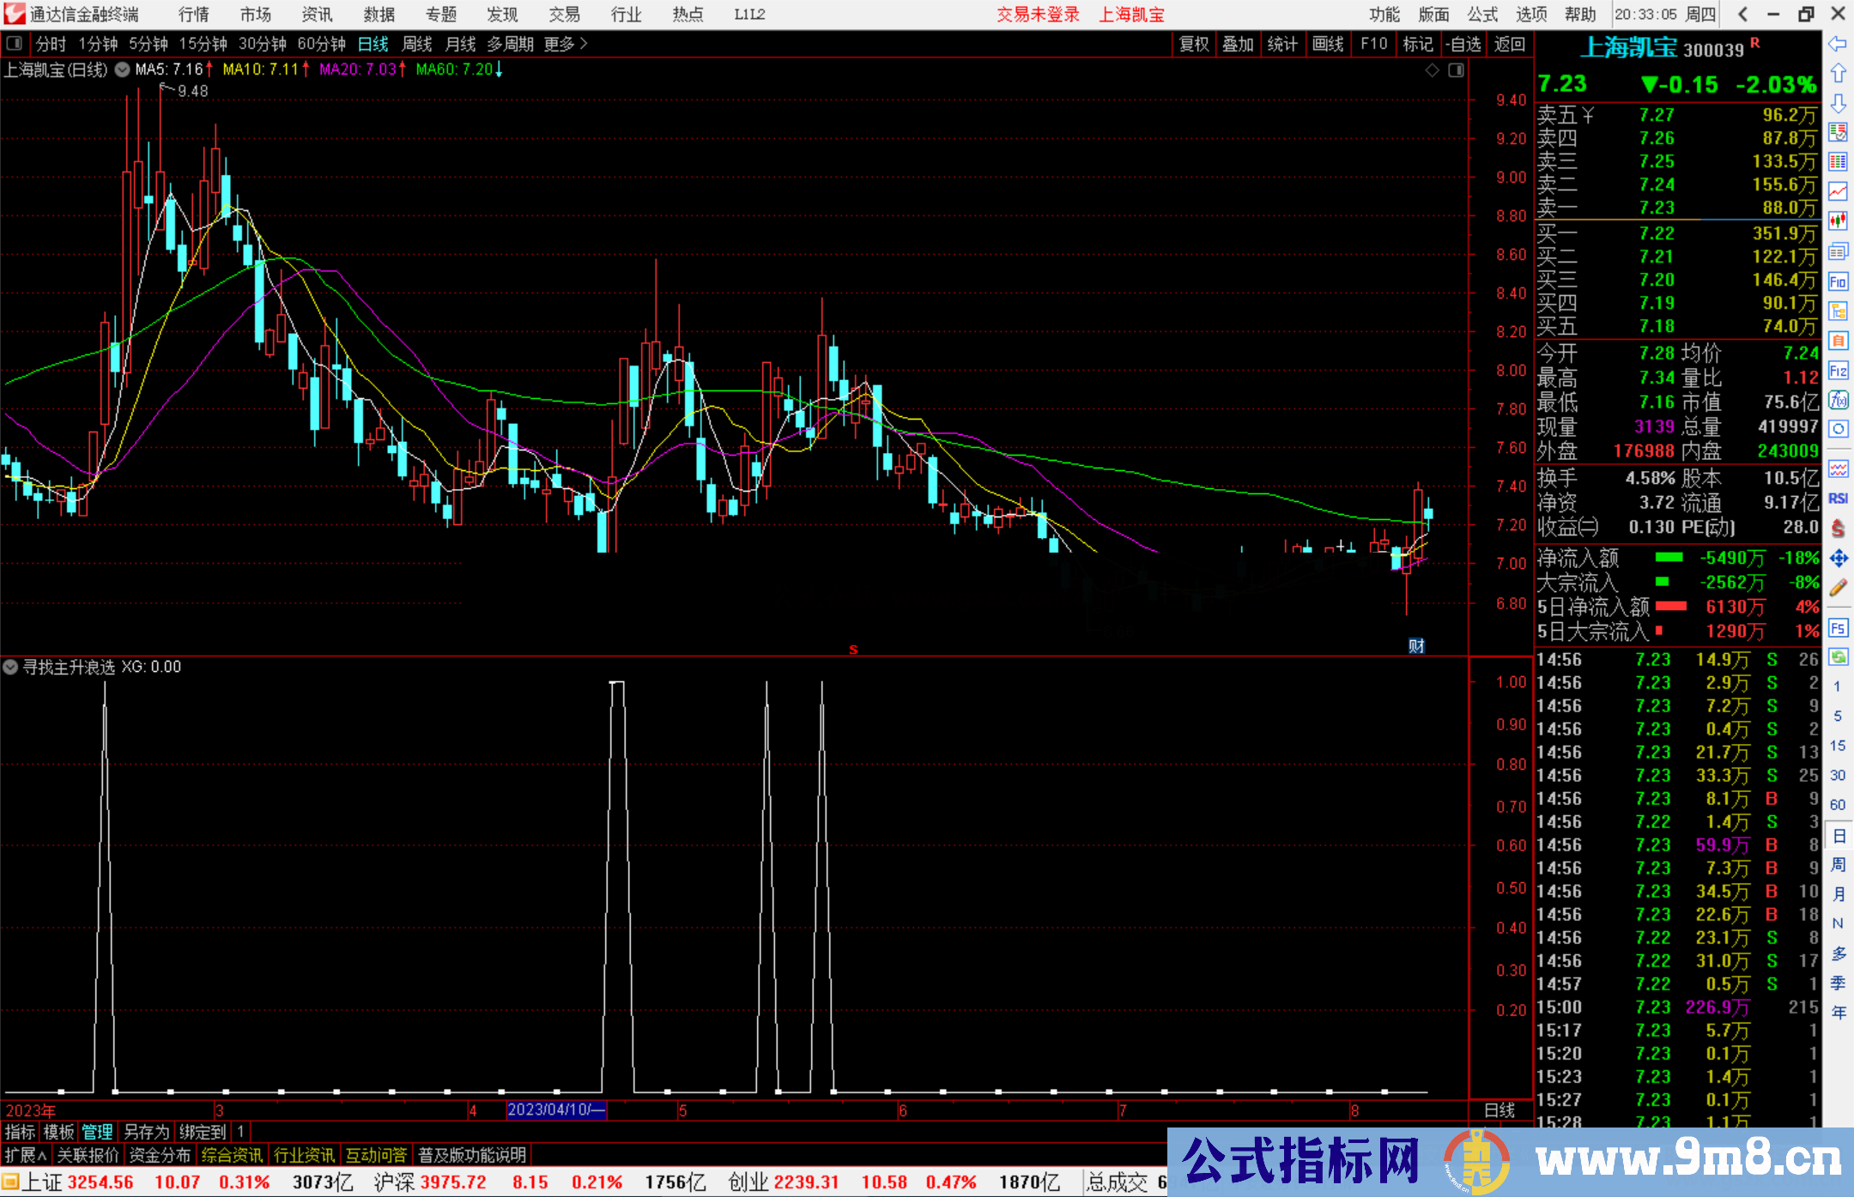Click the 资金分布 tab at the bottom
Image resolution: width=1854 pixels, height=1197 pixels.
pyautogui.click(x=160, y=1155)
